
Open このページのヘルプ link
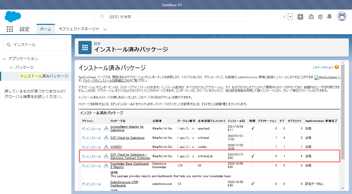323,67
